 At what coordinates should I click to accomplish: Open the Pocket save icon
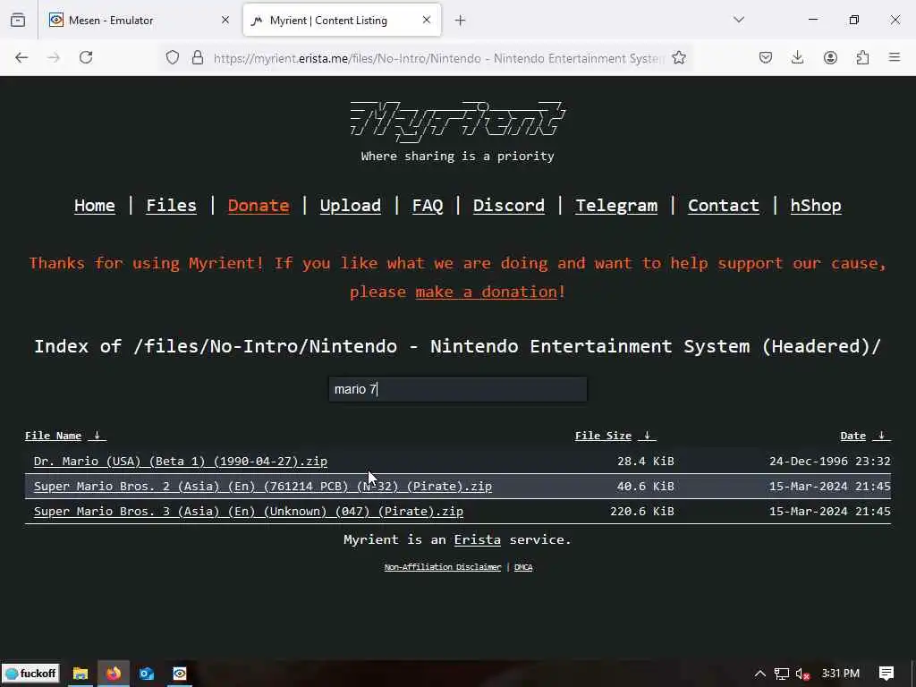(766, 57)
